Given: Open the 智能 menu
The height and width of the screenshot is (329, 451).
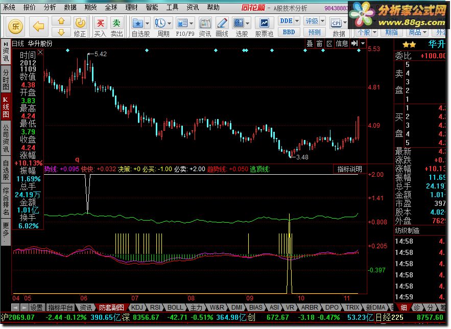Looking at the screenshot, I should 152,8.
